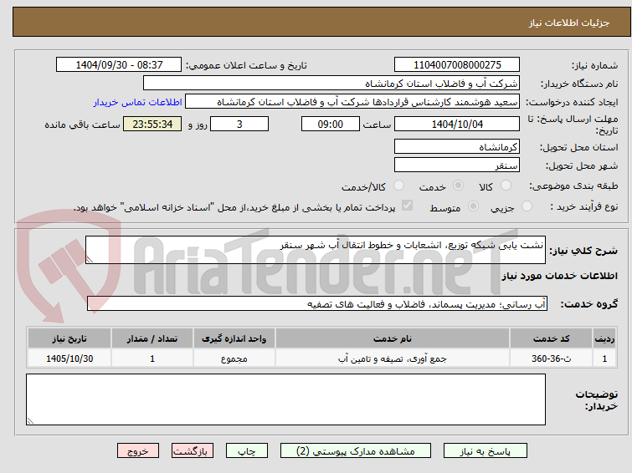Click the تاریخ نیاز column header
Screen dimensions: 632x473
click(x=69, y=338)
